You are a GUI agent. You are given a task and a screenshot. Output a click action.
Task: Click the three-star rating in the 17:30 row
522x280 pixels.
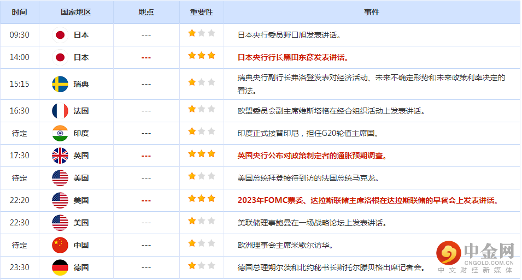pyautogui.click(x=202, y=154)
